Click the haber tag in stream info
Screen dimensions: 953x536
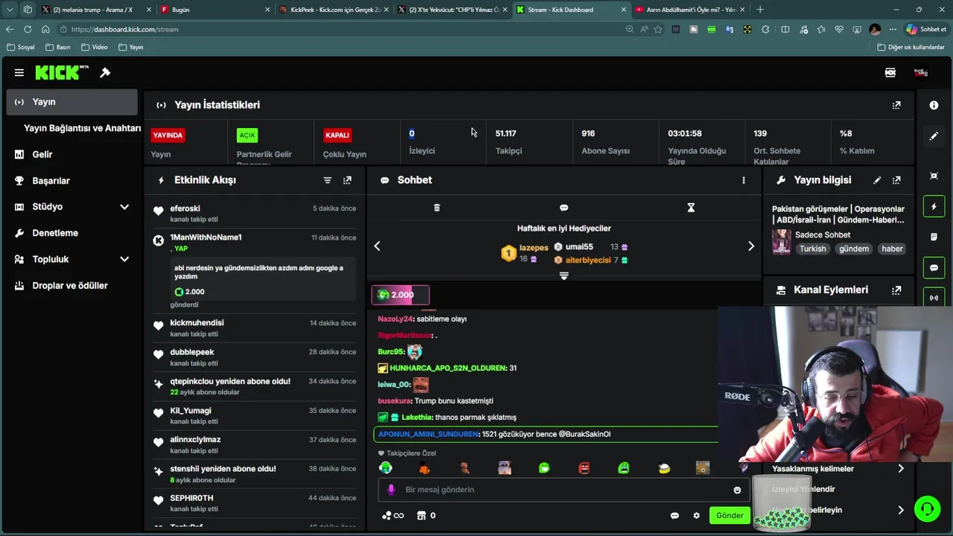pyautogui.click(x=892, y=249)
